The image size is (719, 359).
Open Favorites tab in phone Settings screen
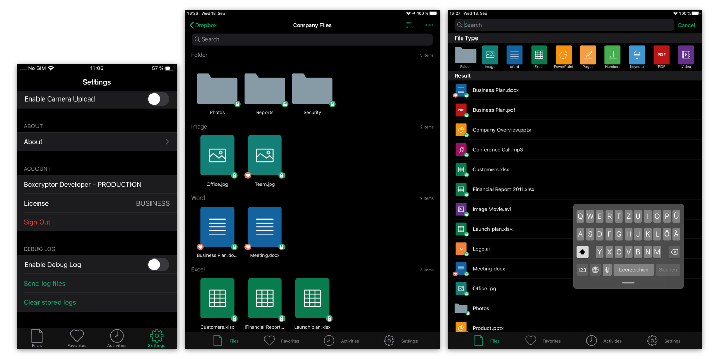tap(77, 338)
